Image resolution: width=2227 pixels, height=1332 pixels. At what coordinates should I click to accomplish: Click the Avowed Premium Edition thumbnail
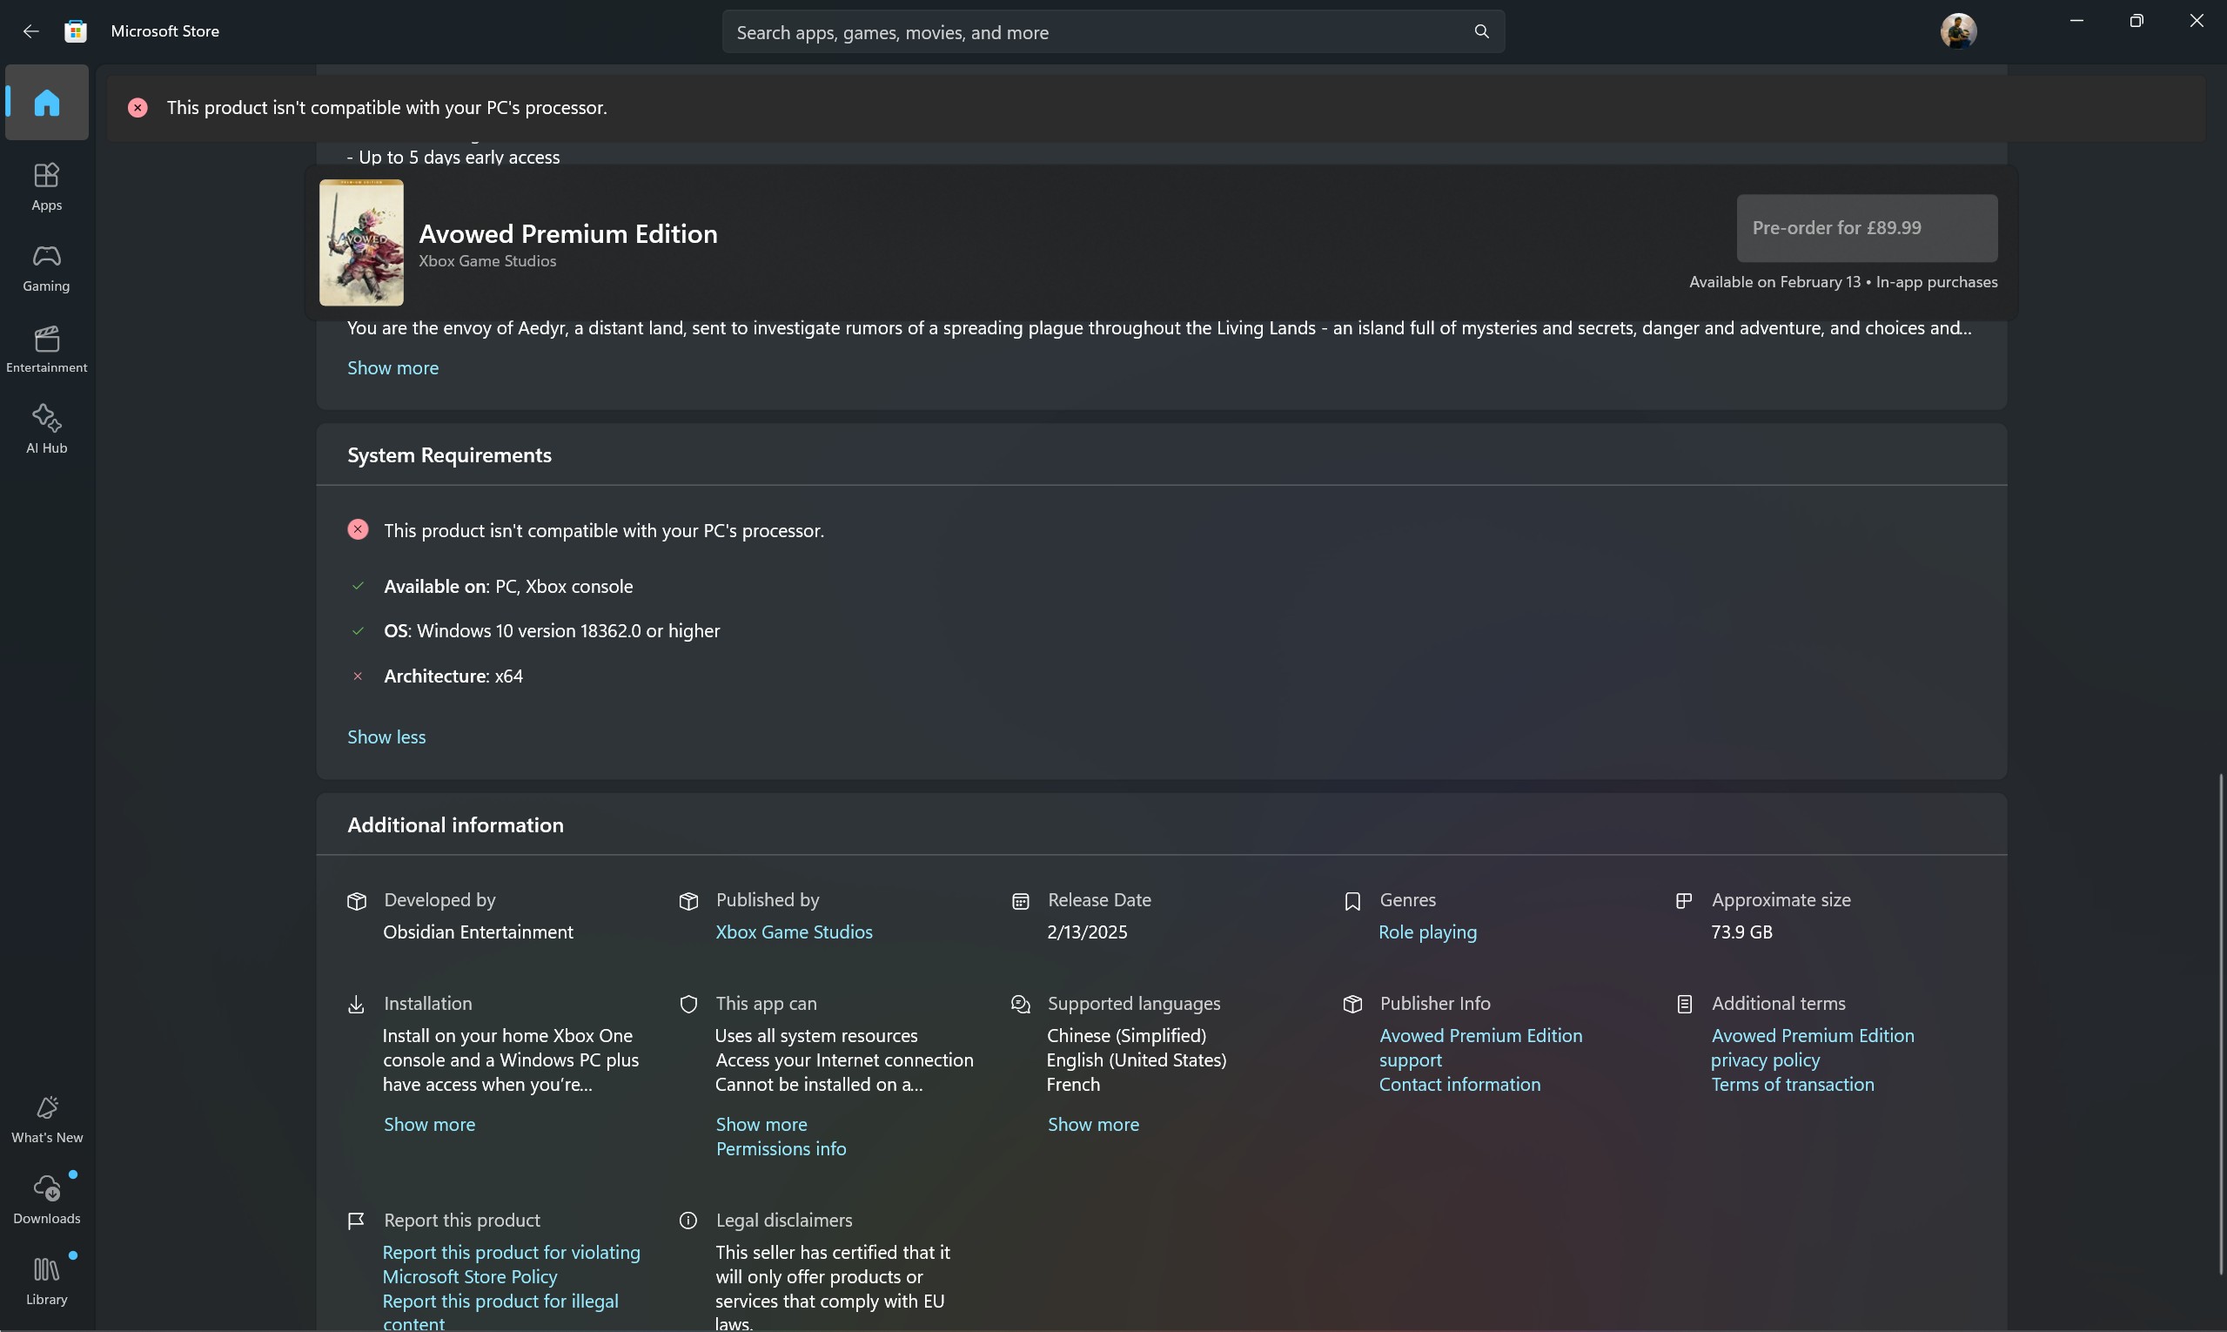pyautogui.click(x=359, y=243)
